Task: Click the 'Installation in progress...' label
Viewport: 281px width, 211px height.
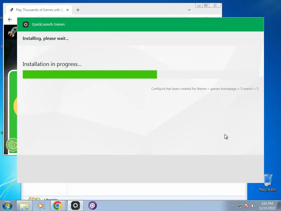Action: click(x=52, y=64)
